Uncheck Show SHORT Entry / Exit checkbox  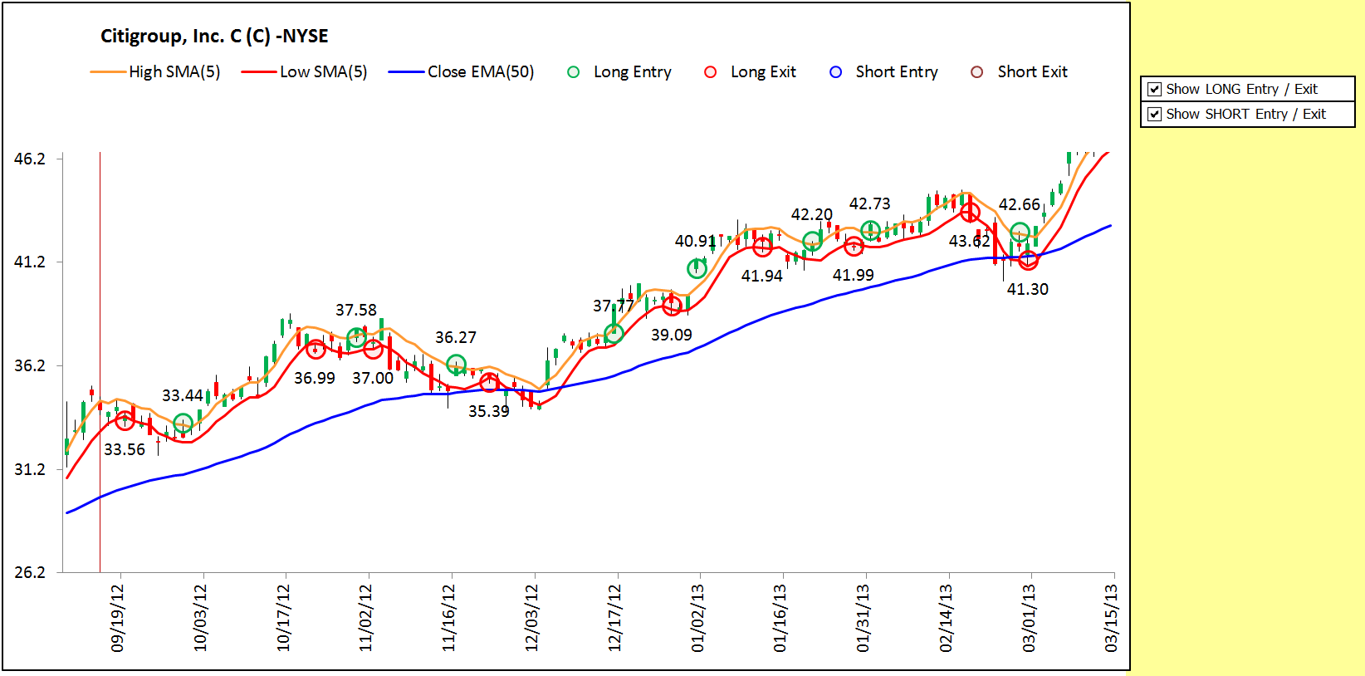click(1154, 114)
